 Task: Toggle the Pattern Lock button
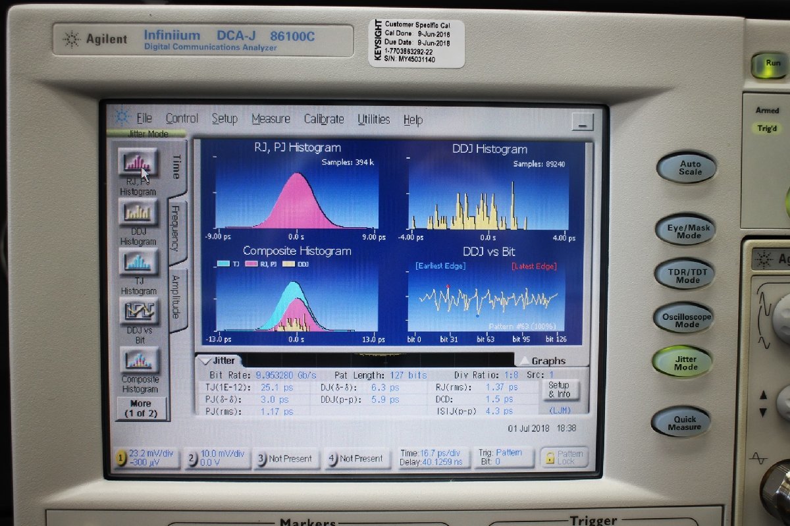(564, 457)
